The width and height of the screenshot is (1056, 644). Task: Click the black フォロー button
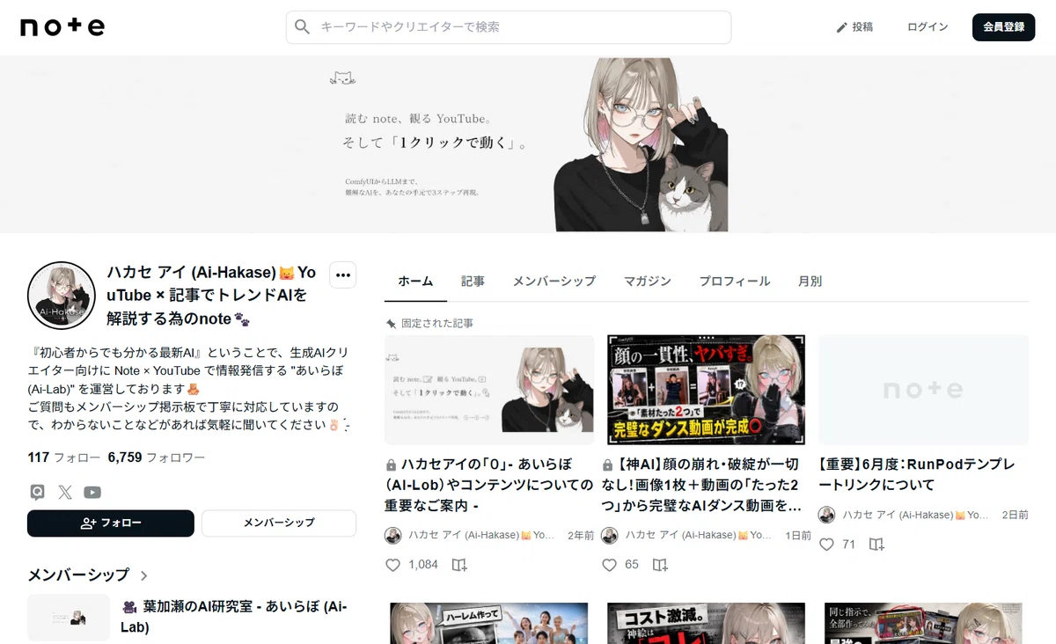111,523
